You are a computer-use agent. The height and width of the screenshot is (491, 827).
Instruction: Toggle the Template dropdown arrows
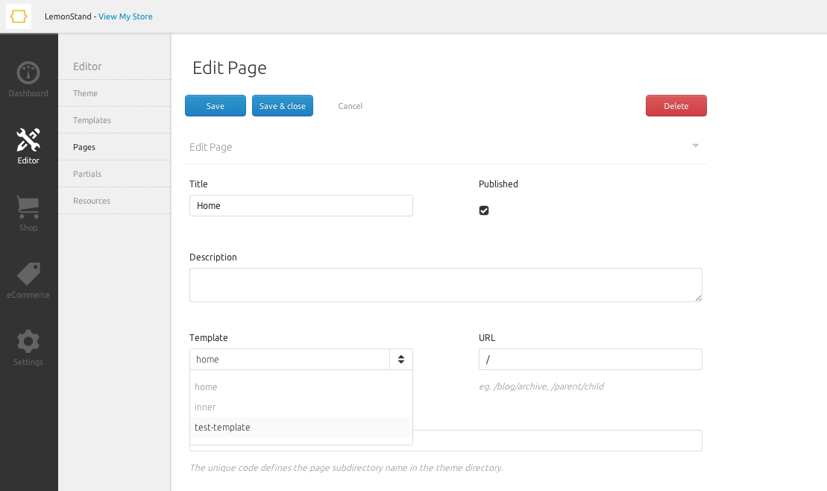(x=400, y=360)
